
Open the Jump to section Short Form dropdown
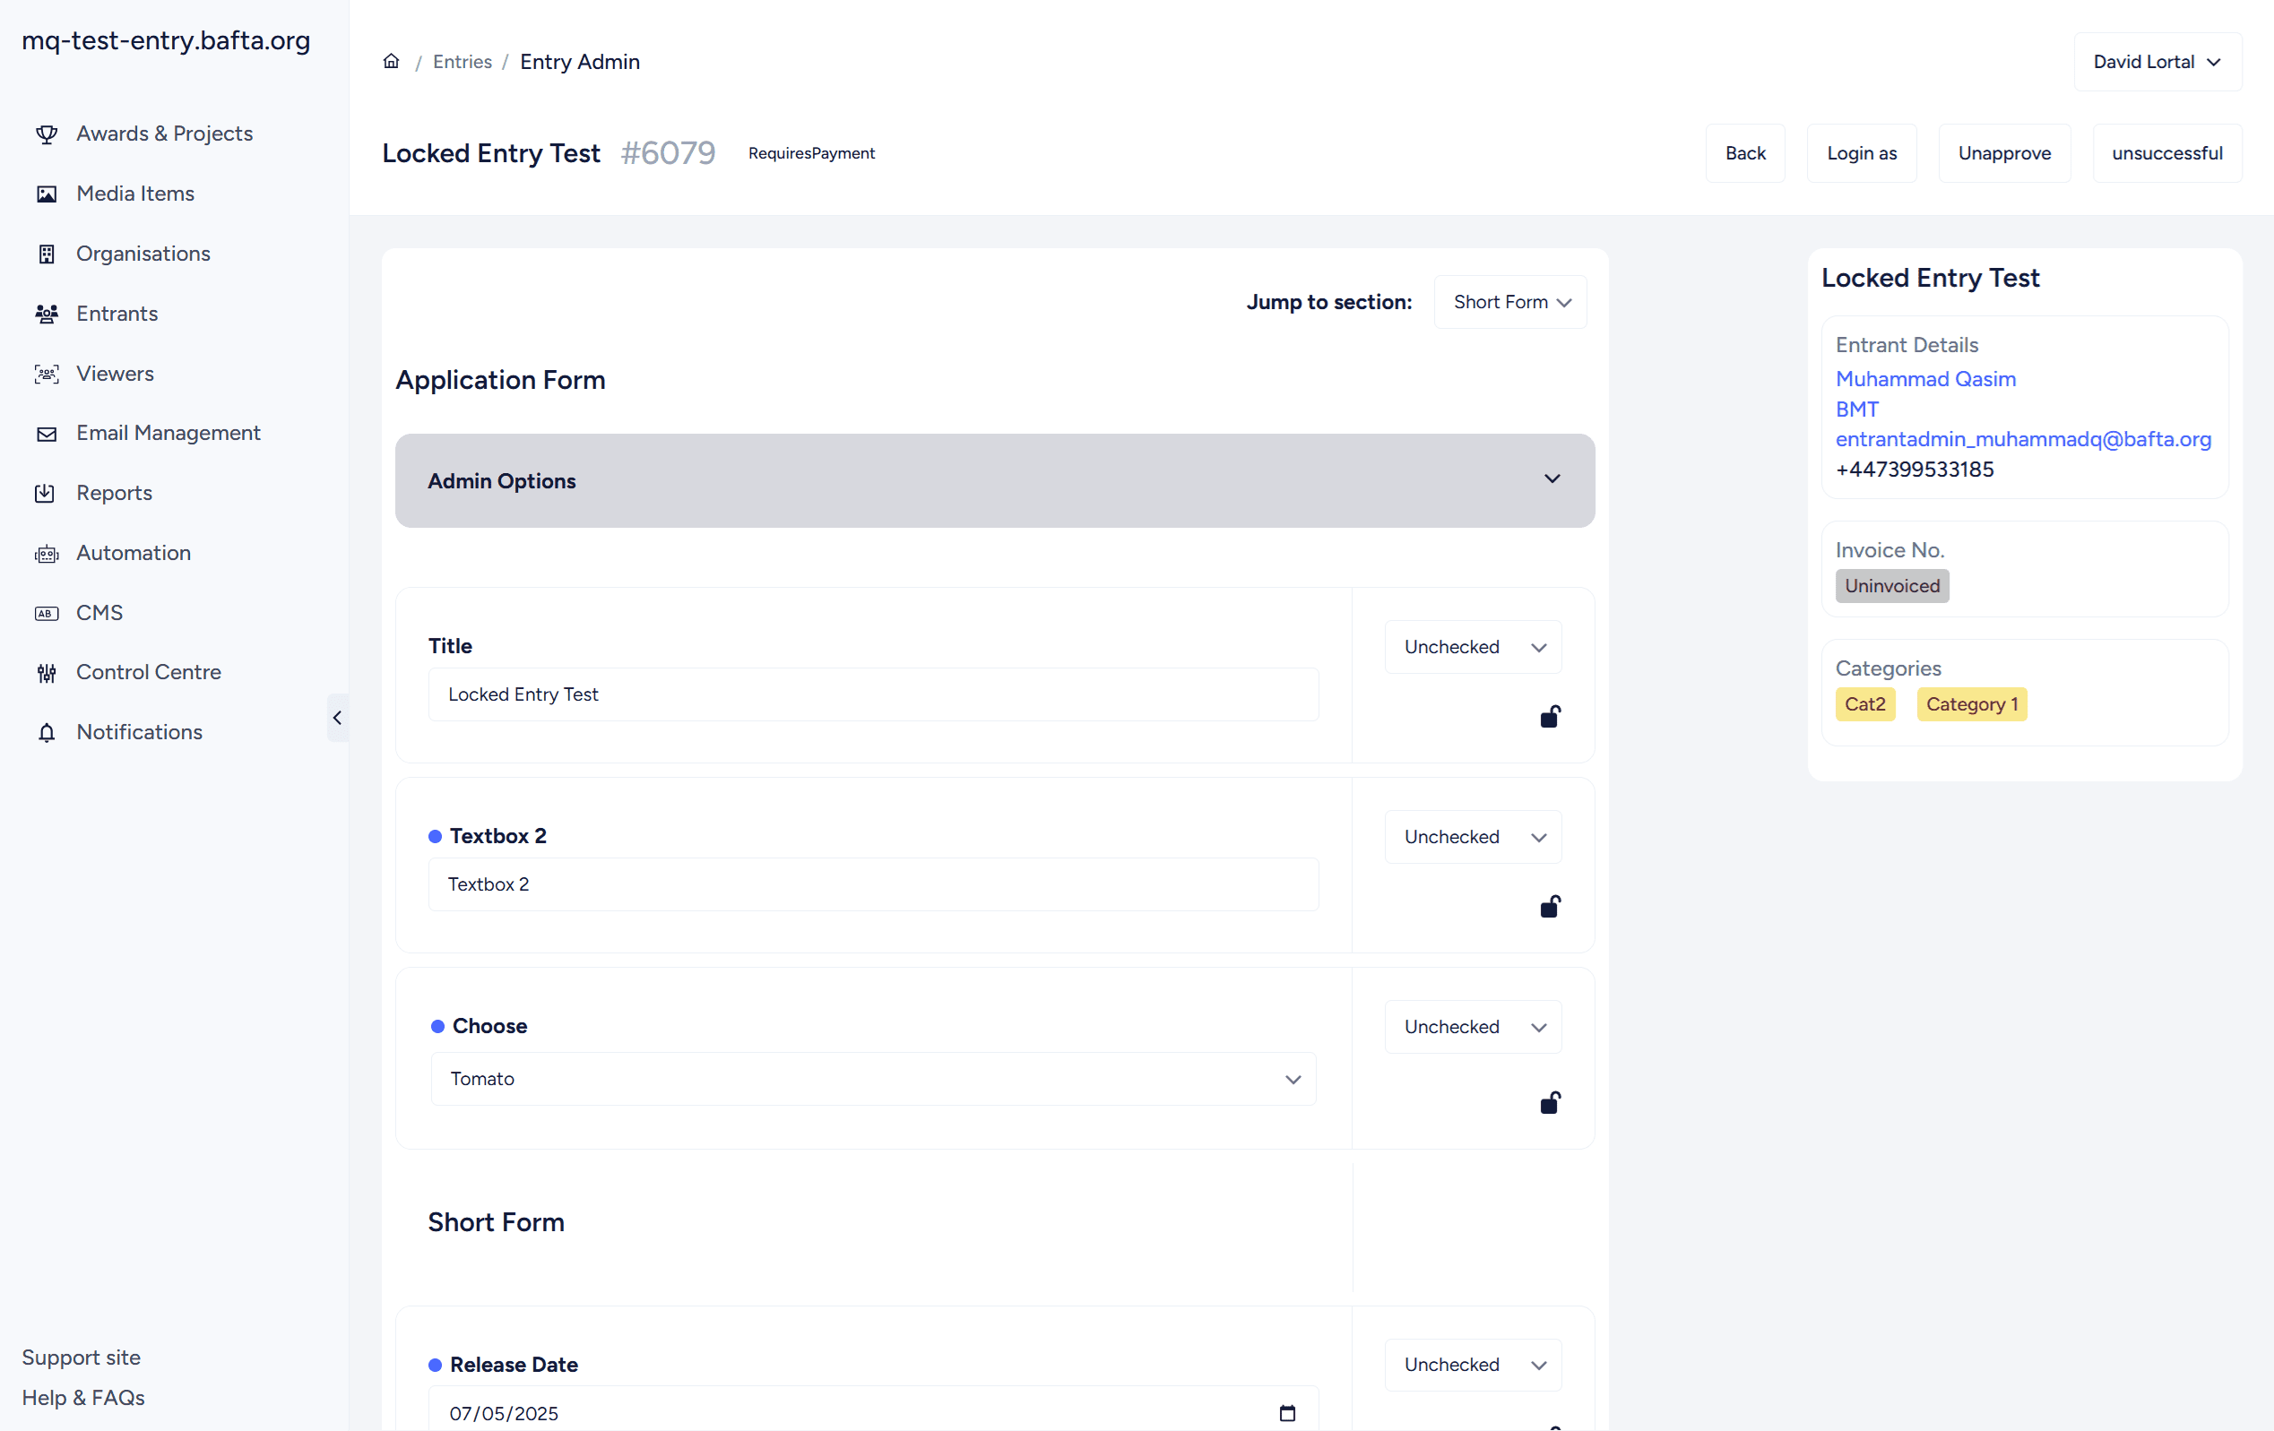(x=1510, y=302)
